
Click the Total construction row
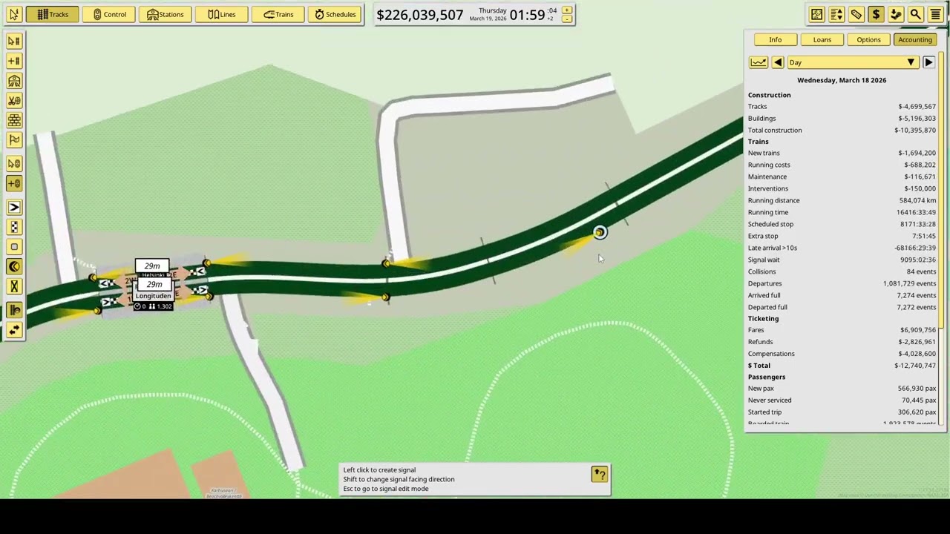click(842, 131)
